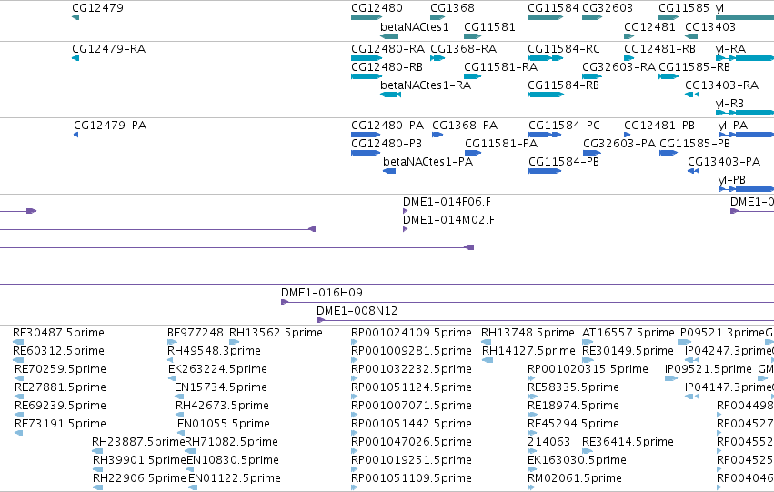Click protein CG12481-PB
Screen dimensions: 774x492
(659, 126)
